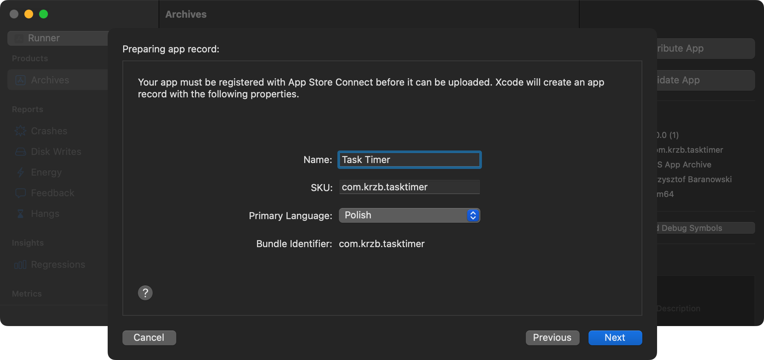Click the Bundle Identifier value com.krzb.tasktimer
The height and width of the screenshot is (360, 764).
coord(382,244)
